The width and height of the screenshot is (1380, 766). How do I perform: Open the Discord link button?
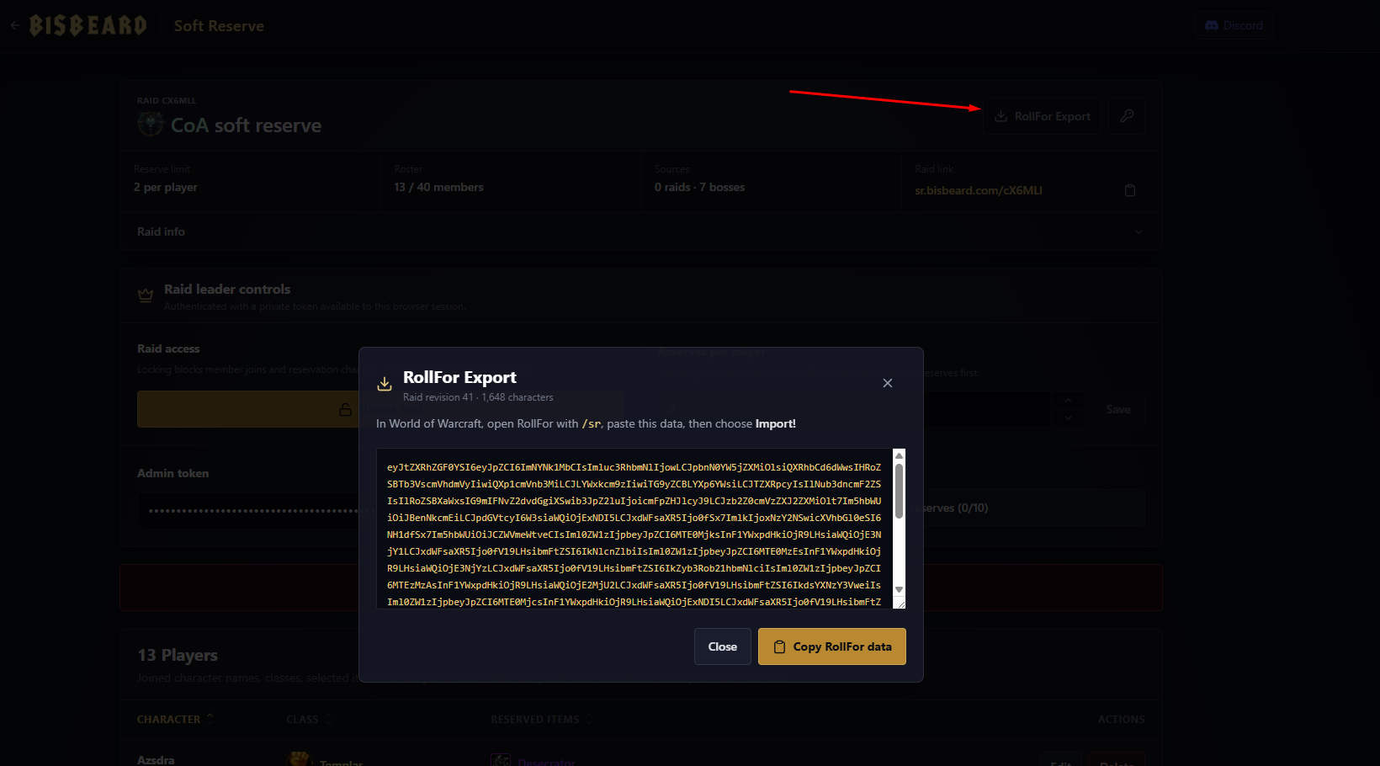pos(1234,25)
